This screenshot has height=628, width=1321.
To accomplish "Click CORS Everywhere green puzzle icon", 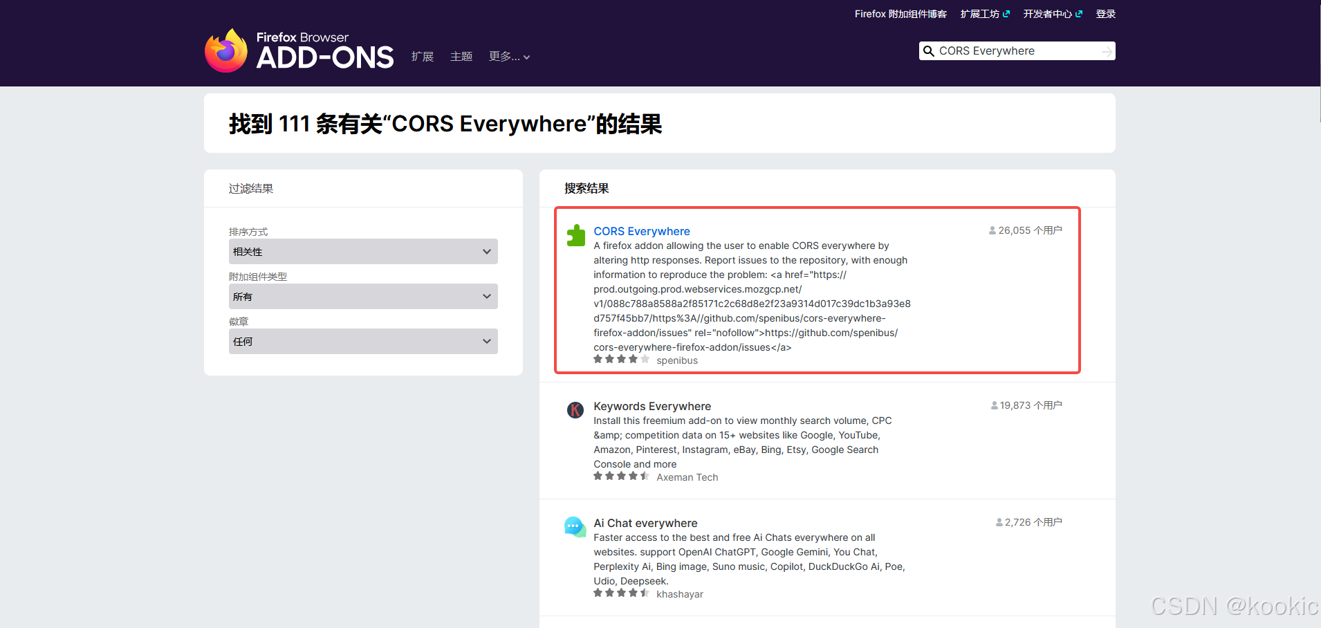I will tap(575, 235).
